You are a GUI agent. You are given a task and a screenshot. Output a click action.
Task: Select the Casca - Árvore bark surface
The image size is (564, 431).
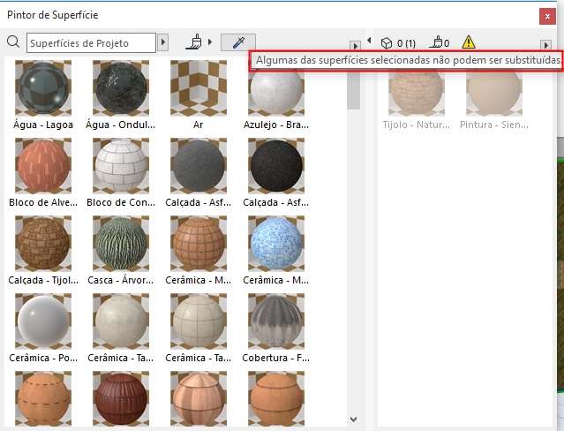121,242
